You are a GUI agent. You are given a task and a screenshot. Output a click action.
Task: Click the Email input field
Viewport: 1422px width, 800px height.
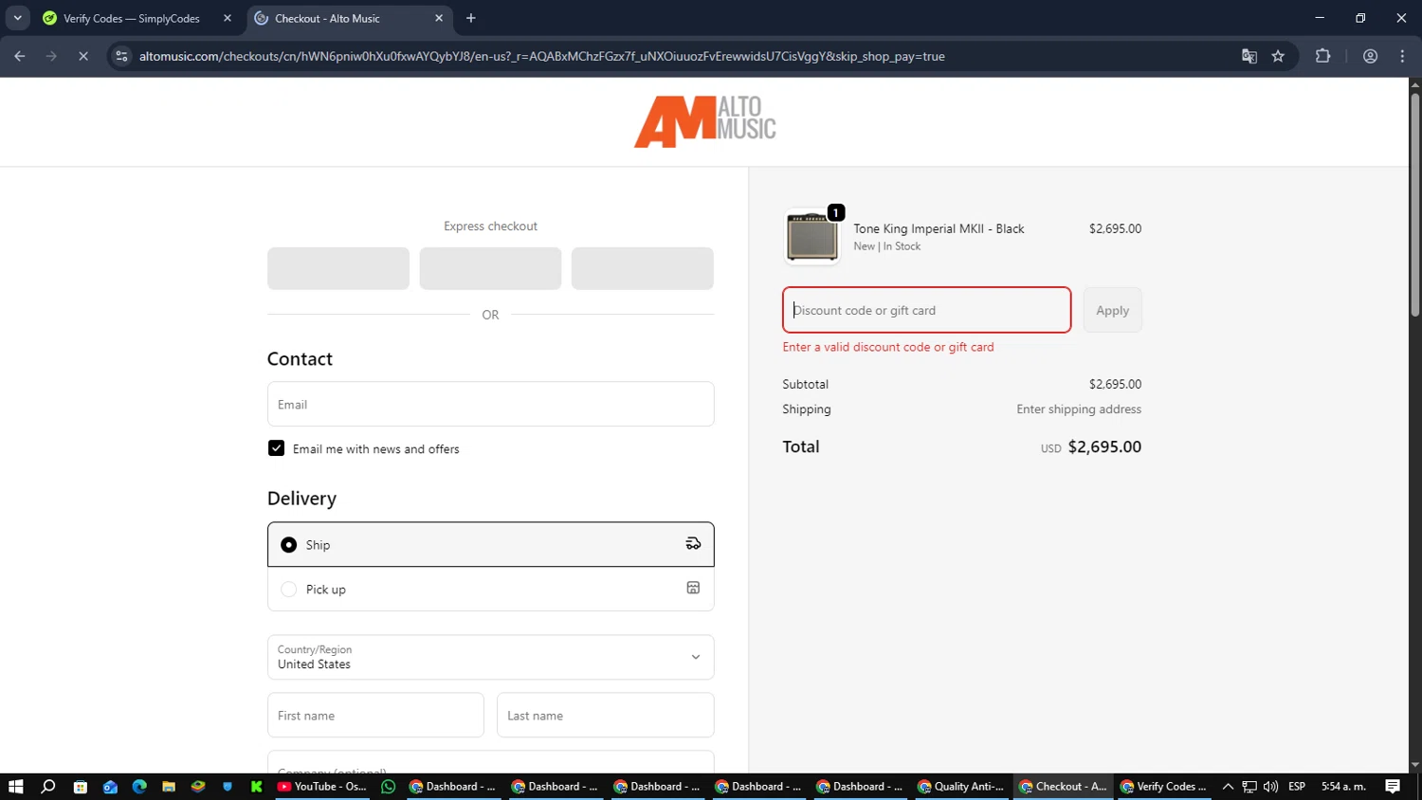(x=490, y=404)
